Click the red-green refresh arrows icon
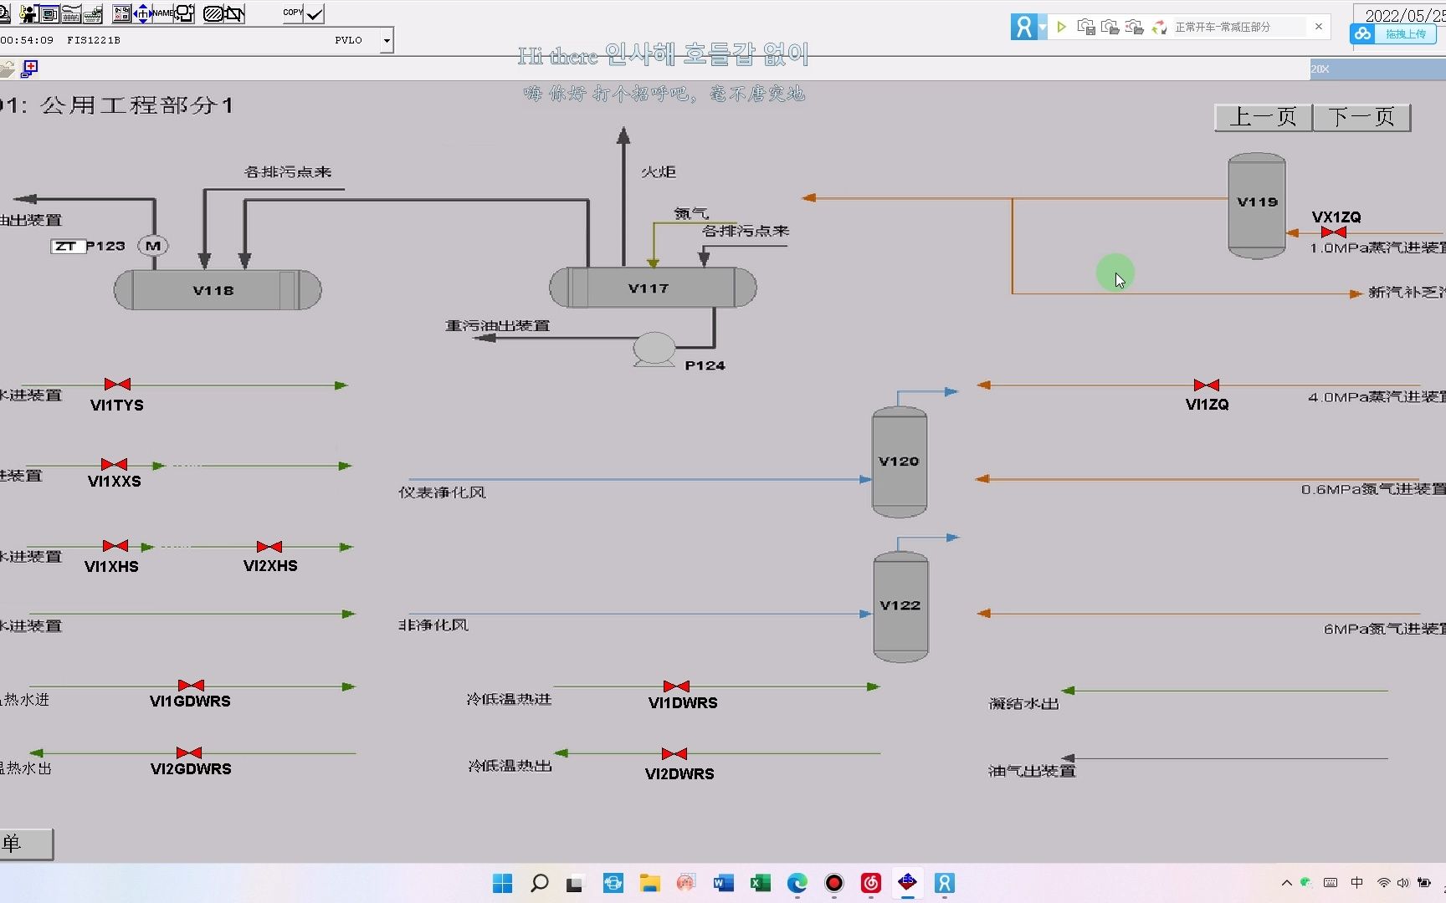Viewport: 1446px width, 903px height. [x=1159, y=27]
